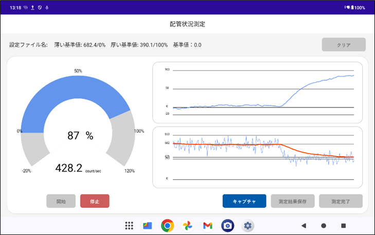Click the 50% gauge tick label

click(x=78, y=71)
